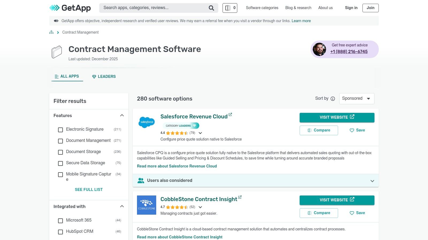
Task: Click the Category Leaders badge
Action: [181, 126]
